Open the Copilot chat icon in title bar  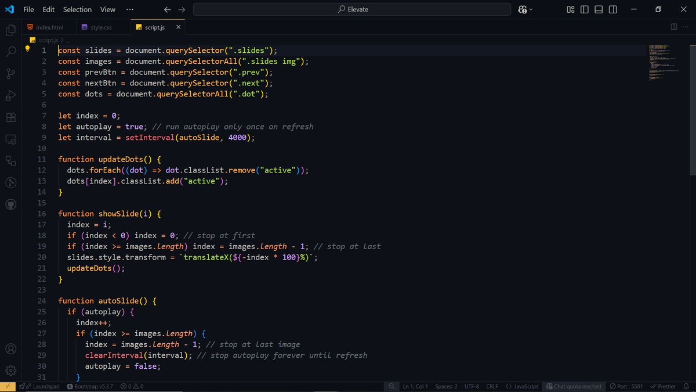[523, 9]
